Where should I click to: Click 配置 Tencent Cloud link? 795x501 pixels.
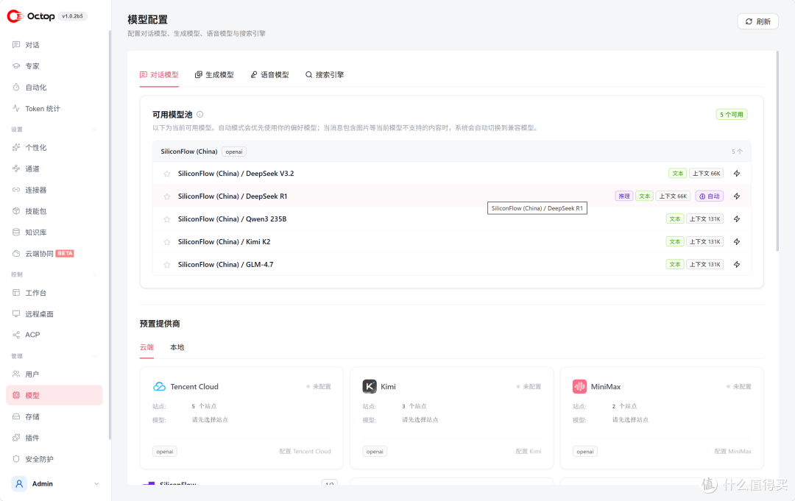pos(305,452)
